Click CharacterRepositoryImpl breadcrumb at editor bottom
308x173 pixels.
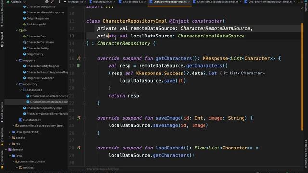click(x=103, y=169)
